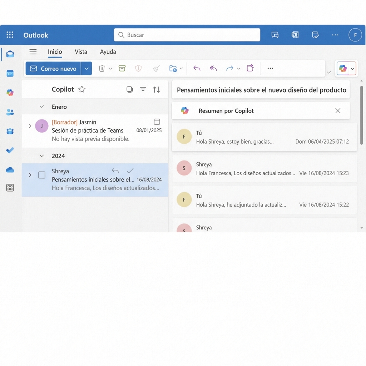Check the checkbox on Shreya's email

click(x=41, y=175)
